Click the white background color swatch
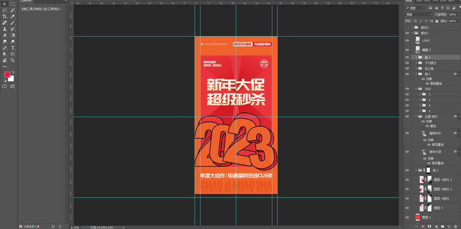Screen dimensions: 461x229 [11, 79]
